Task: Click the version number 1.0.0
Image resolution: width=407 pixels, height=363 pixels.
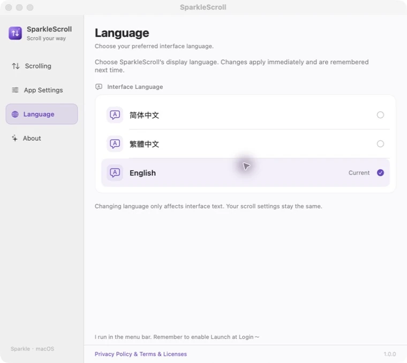Action: (x=390, y=354)
